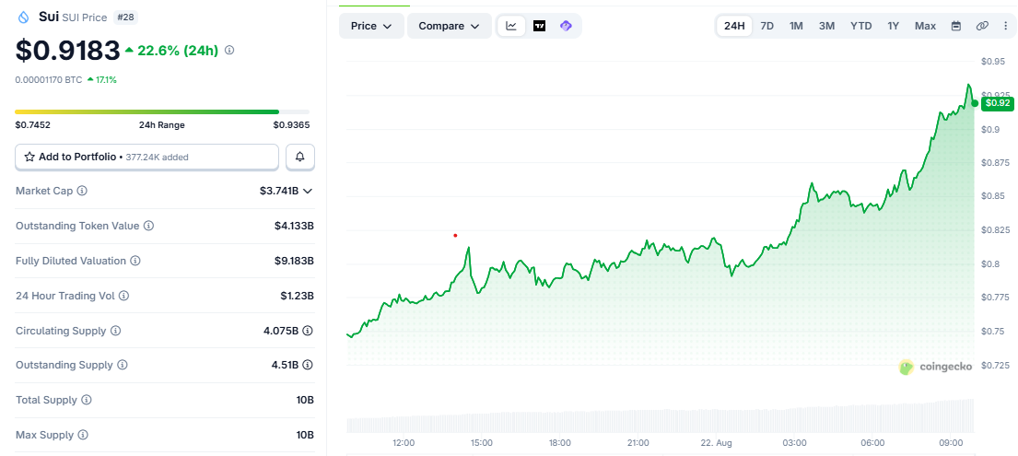Screen dimensions: 1018x456
Task: Click the $1.23B trading volume value
Action: (298, 296)
